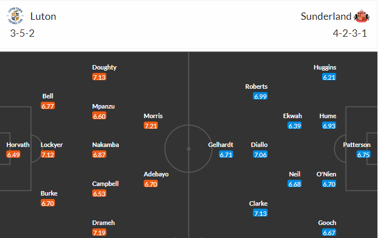Click the Luton Town club crest
The width and height of the screenshot is (378, 238).
[15, 16]
